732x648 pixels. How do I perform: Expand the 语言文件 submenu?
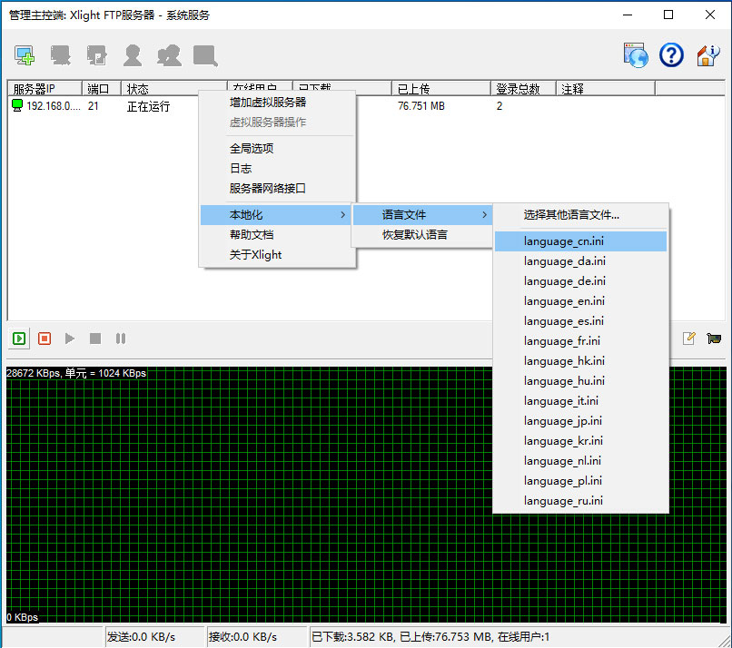coord(422,215)
